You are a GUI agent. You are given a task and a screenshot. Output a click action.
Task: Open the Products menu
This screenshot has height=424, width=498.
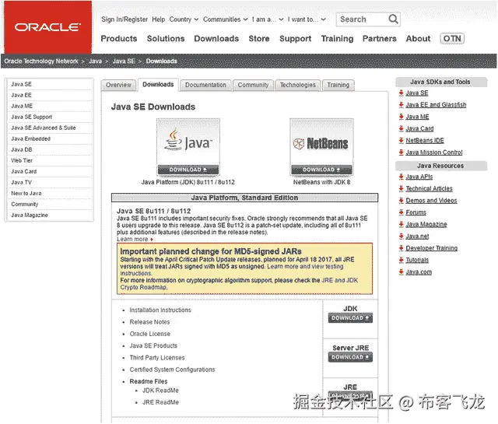(x=119, y=38)
